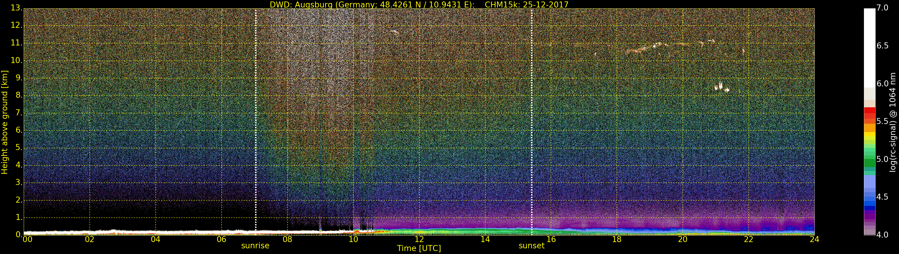Click the white top section of the colorbar
This screenshot has height=254, width=899.
[870, 48]
